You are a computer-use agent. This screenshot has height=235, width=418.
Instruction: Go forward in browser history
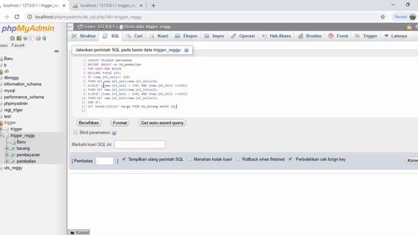tap(7, 17)
